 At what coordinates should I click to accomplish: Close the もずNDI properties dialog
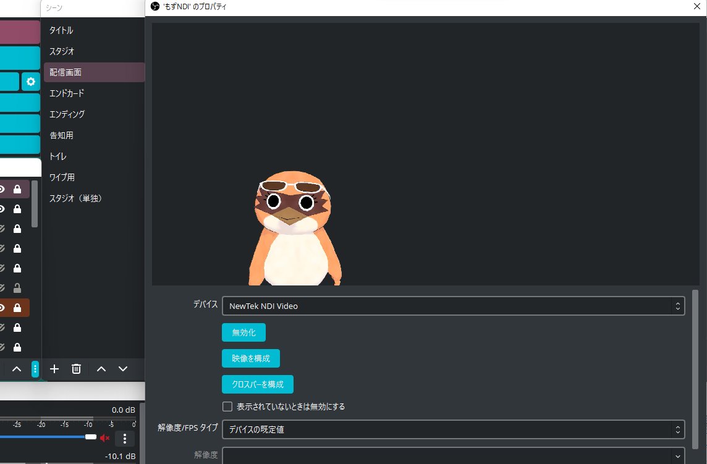pyautogui.click(x=696, y=6)
